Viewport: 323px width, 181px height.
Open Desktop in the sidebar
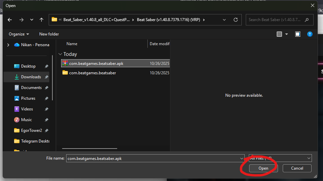pos(28,66)
